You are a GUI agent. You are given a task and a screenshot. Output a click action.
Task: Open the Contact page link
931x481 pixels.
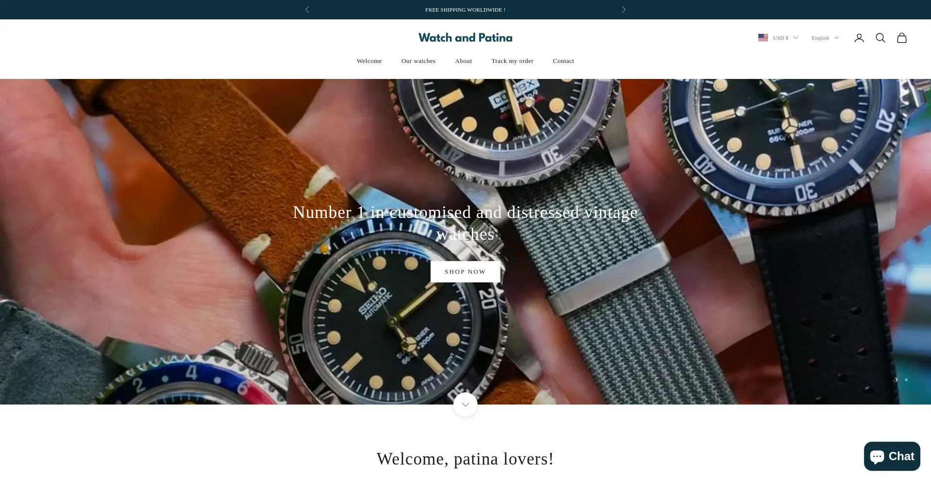[x=563, y=61]
